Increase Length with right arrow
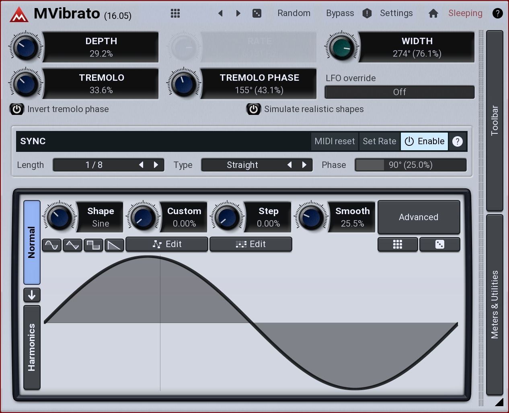509x413 pixels. 156,165
